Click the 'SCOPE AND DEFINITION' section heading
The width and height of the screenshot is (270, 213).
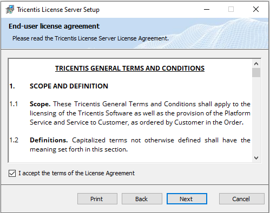pyautogui.click(x=69, y=86)
